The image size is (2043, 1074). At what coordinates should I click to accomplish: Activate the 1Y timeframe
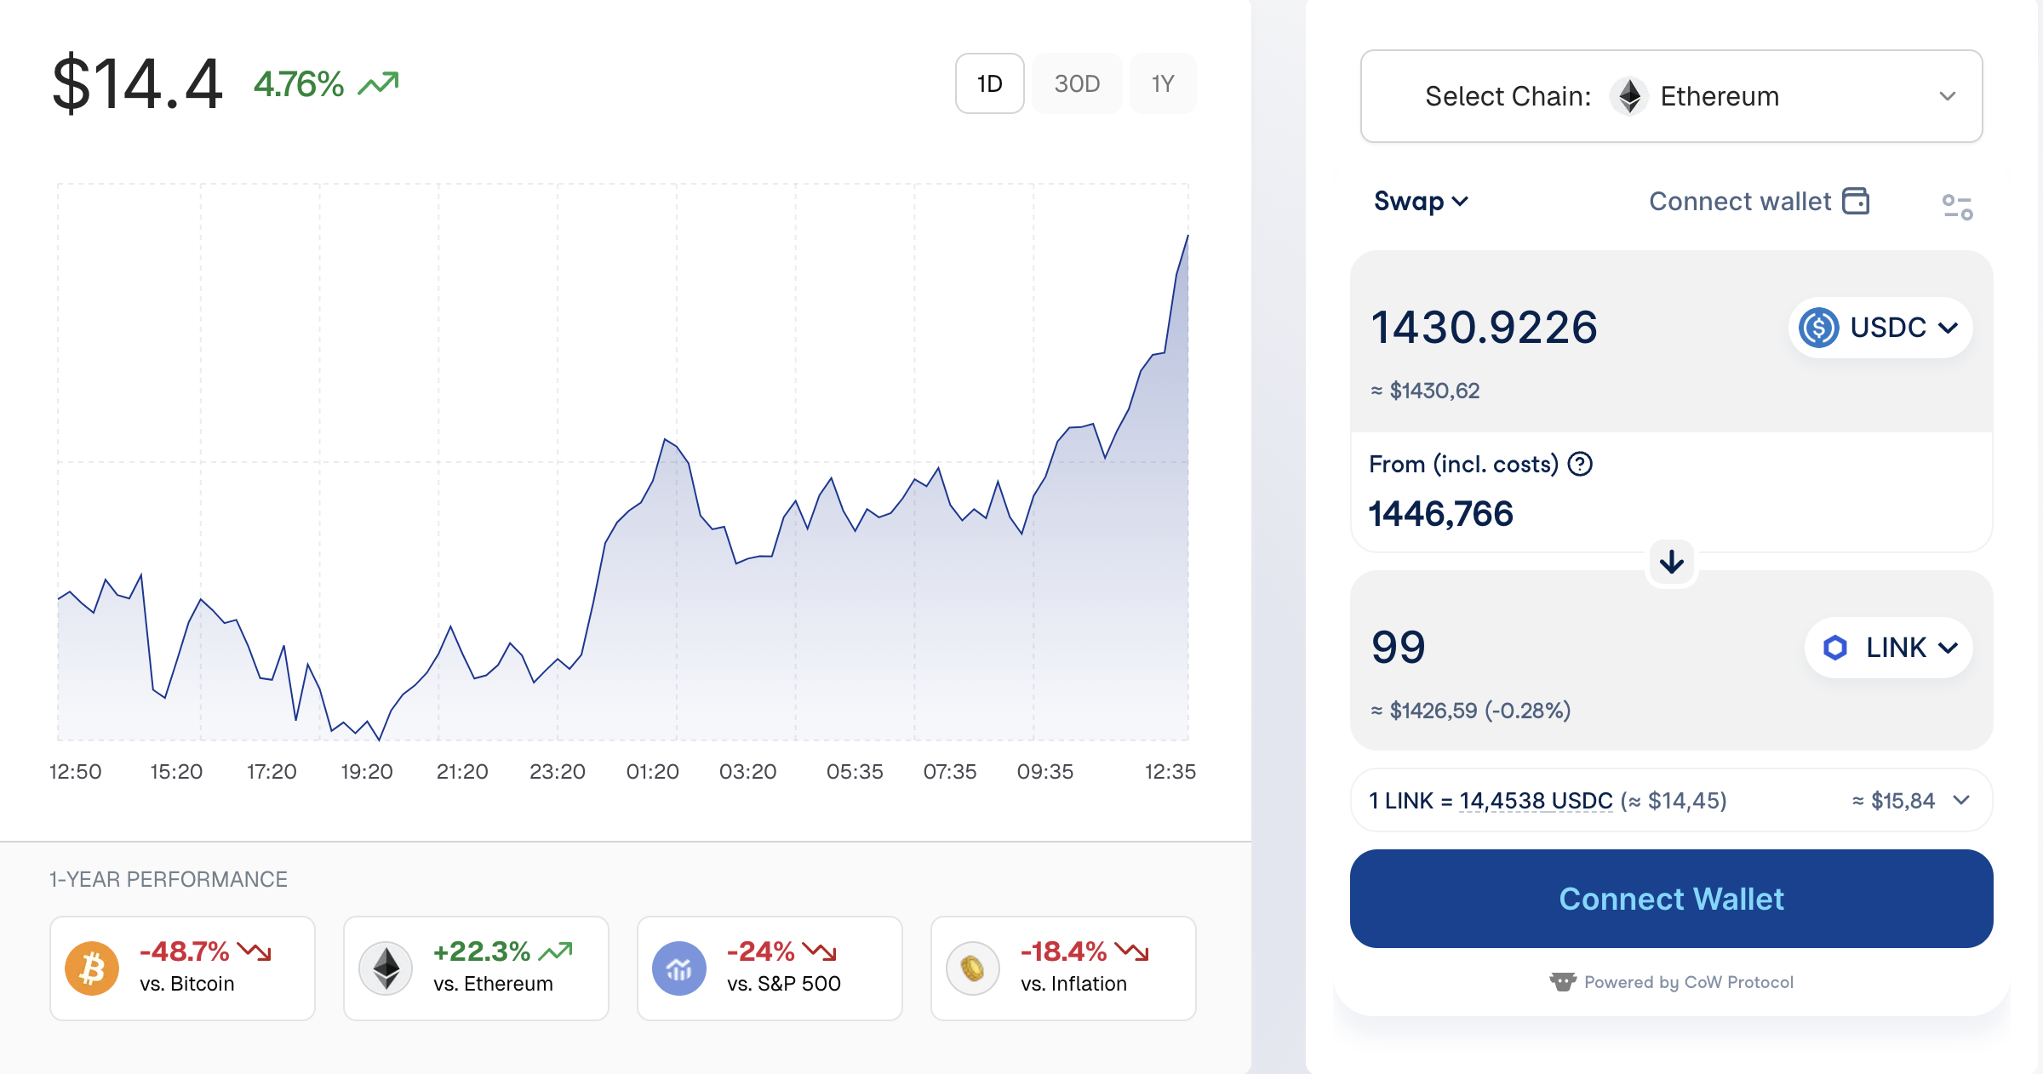pyautogui.click(x=1163, y=83)
